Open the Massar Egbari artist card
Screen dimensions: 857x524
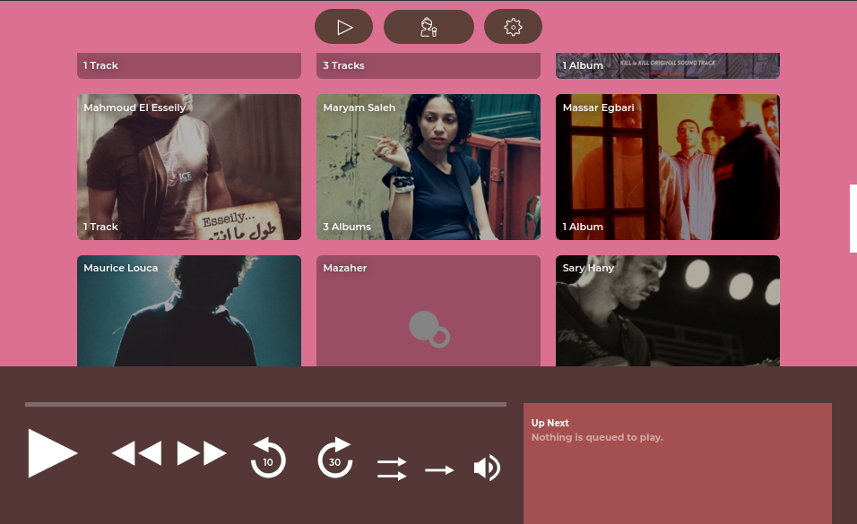pos(667,167)
